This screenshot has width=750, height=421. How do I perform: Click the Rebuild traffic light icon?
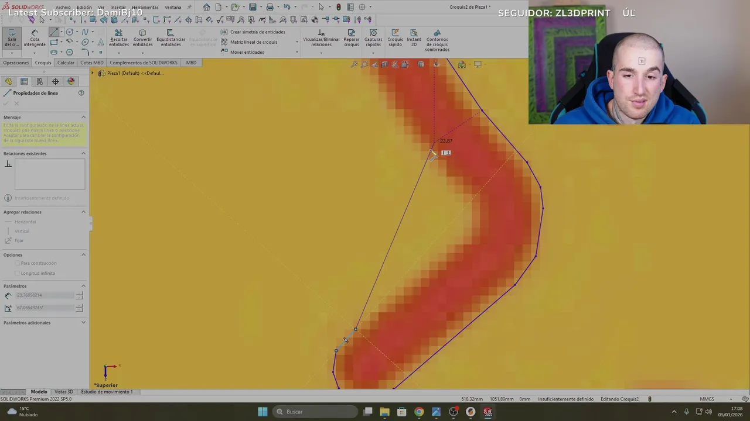click(338, 7)
